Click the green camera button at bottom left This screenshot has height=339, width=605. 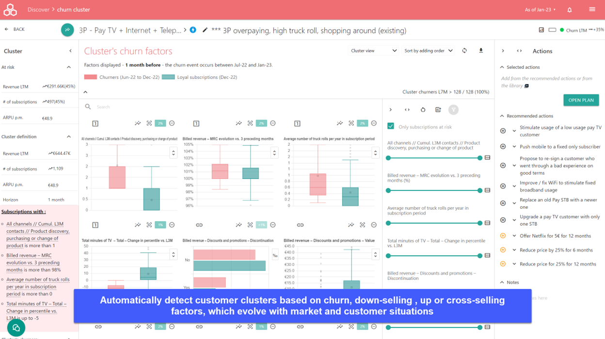pos(16,328)
